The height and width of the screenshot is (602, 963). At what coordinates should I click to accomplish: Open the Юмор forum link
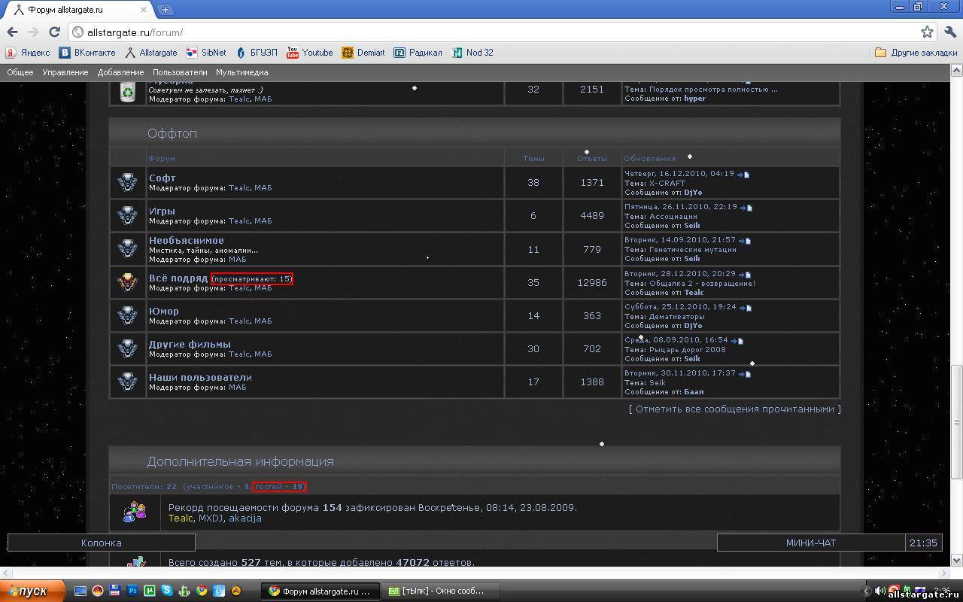pyautogui.click(x=164, y=312)
